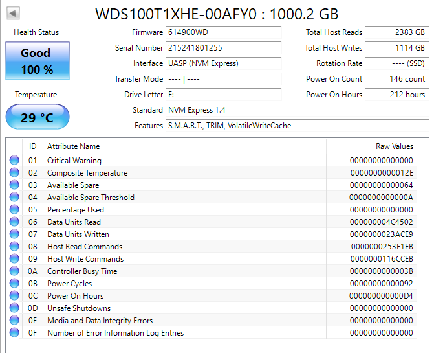Click the previous disk arrow button
The image size is (434, 353).
click(x=13, y=13)
